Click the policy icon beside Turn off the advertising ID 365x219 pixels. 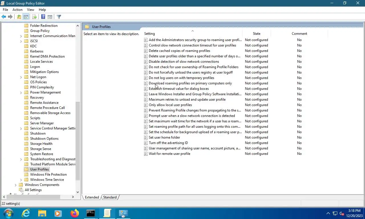[x=146, y=143]
